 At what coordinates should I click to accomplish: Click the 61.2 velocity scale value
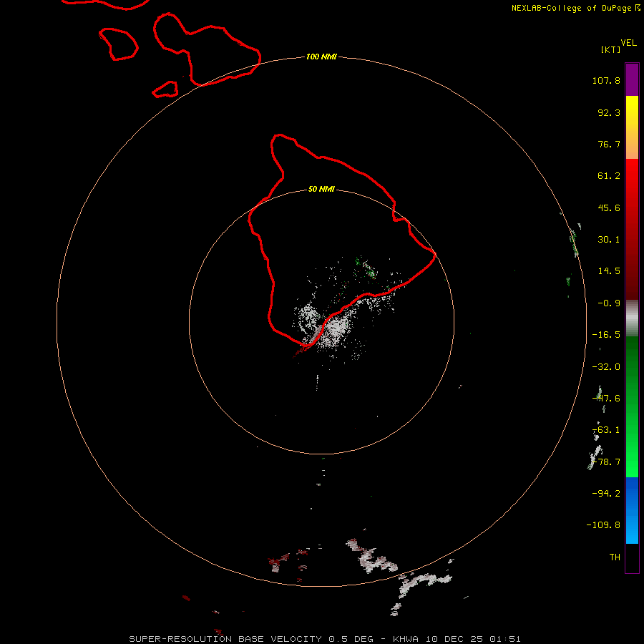[609, 176]
